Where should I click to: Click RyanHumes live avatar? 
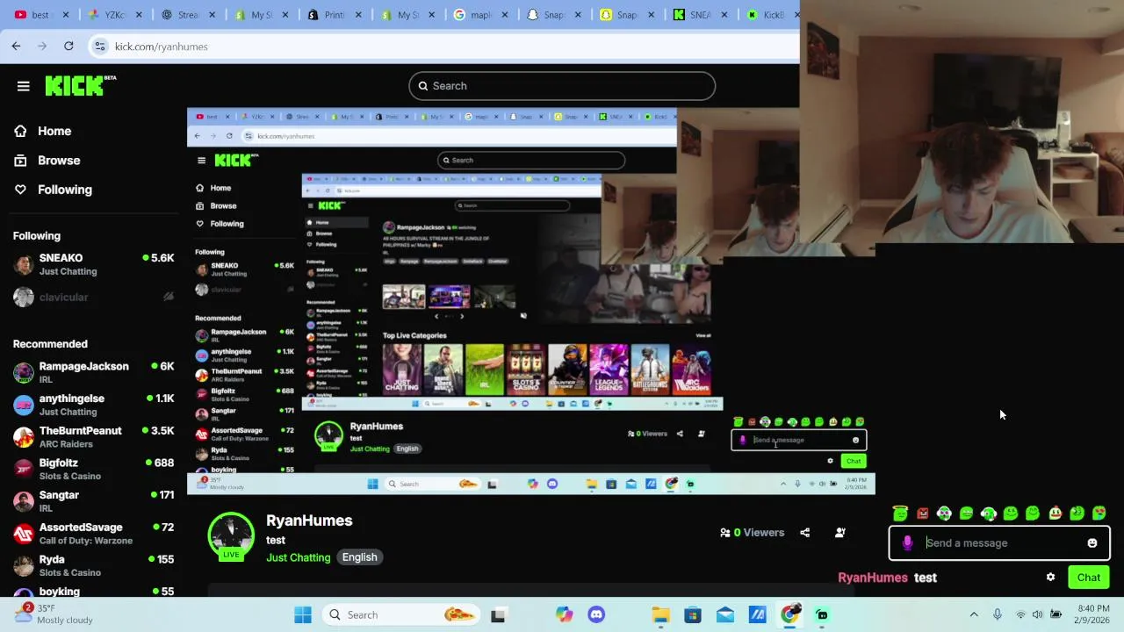[x=231, y=535]
